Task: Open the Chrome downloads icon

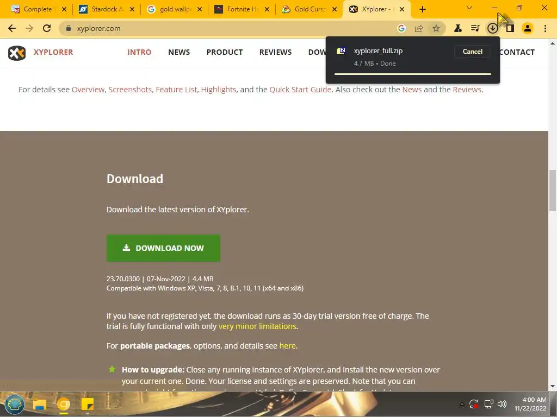Action: tap(492, 28)
